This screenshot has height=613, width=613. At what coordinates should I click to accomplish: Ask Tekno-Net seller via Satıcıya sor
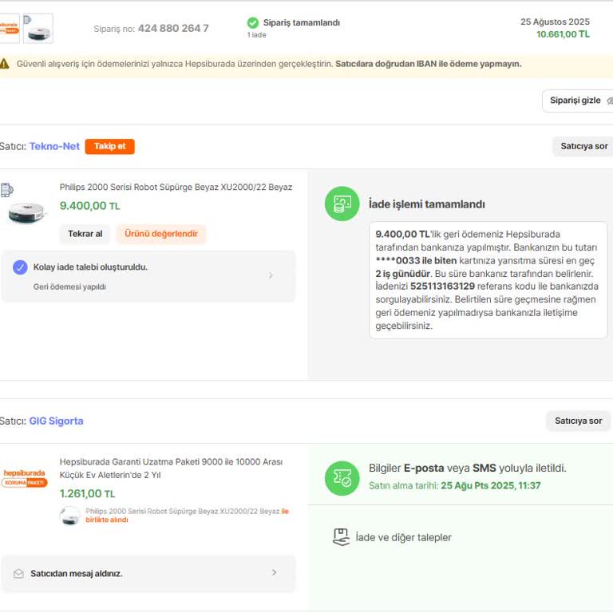tap(583, 147)
